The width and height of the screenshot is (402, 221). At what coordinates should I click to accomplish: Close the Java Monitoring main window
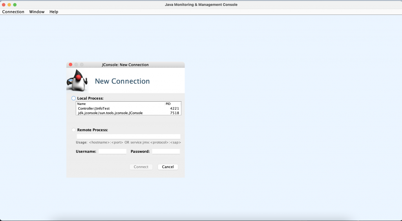pos(4,5)
